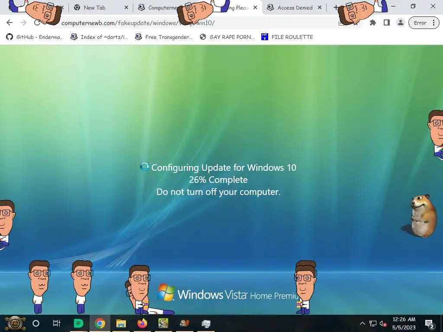Open Cortana circle on taskbar
The width and height of the screenshot is (443, 332).
point(36,323)
